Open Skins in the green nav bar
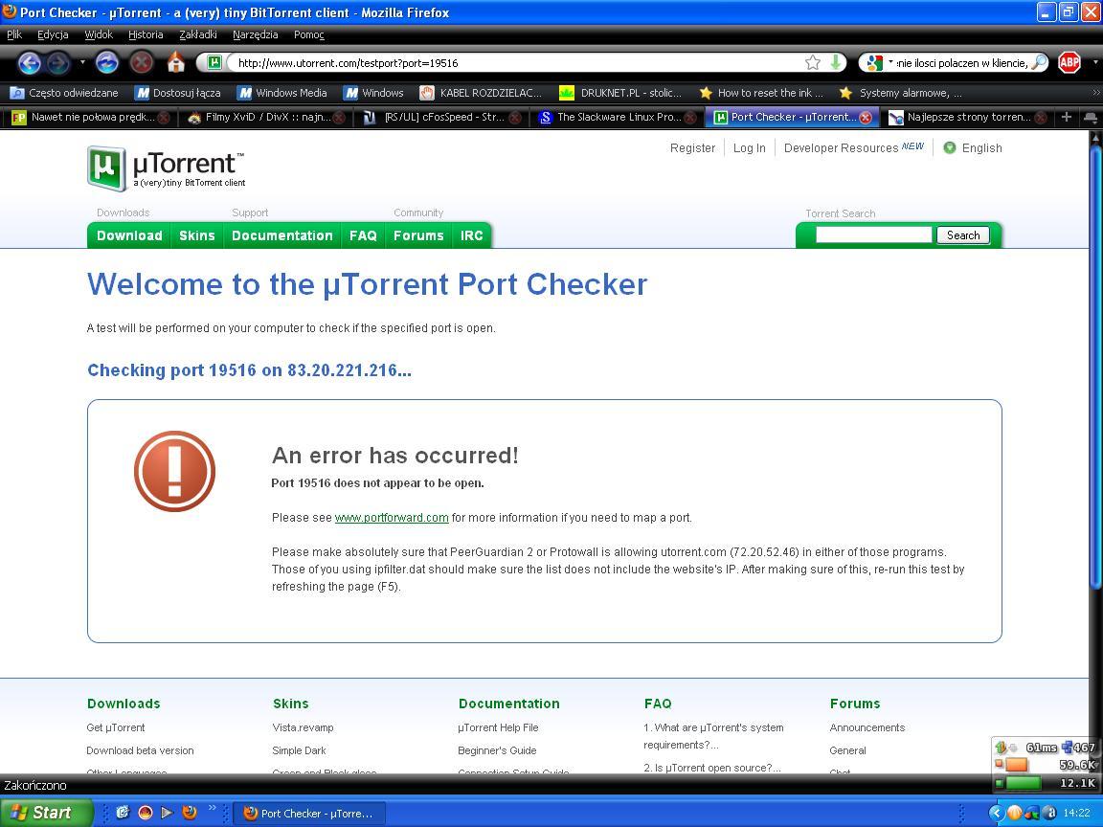The image size is (1103, 827). 197,235
